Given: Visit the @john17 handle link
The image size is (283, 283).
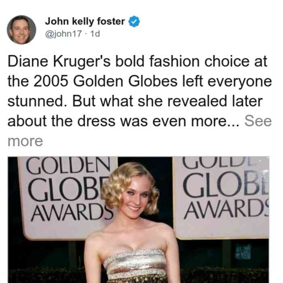Looking at the screenshot, I should click(x=63, y=34).
